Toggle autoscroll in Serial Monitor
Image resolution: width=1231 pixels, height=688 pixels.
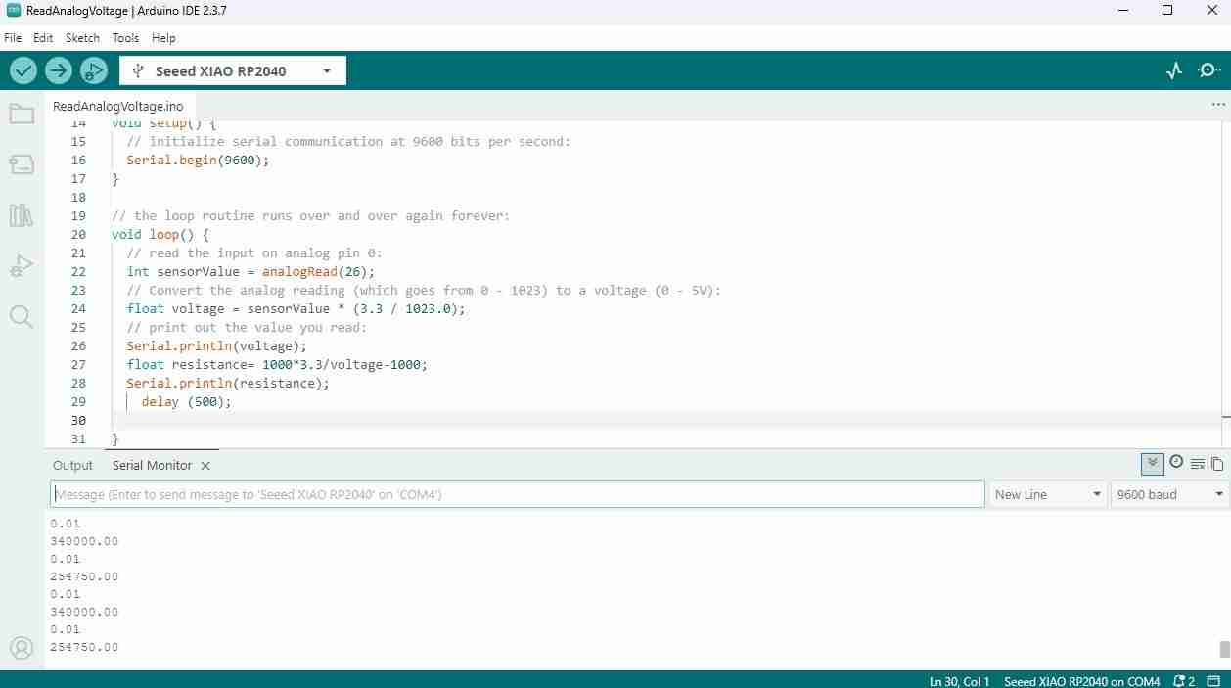pos(1153,464)
